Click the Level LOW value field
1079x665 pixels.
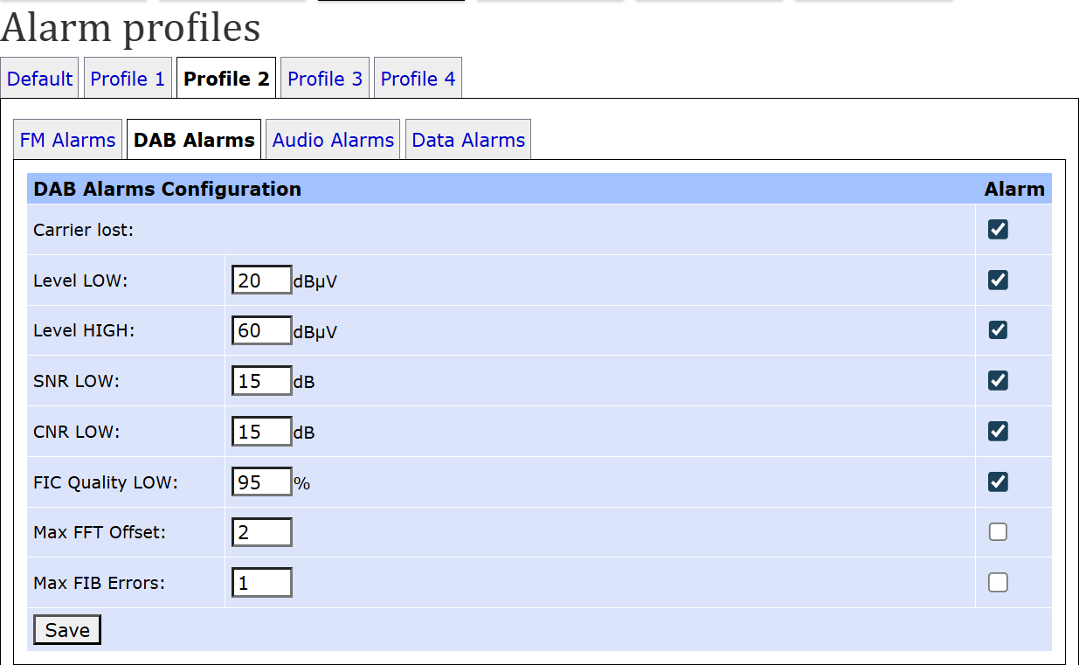coord(262,281)
